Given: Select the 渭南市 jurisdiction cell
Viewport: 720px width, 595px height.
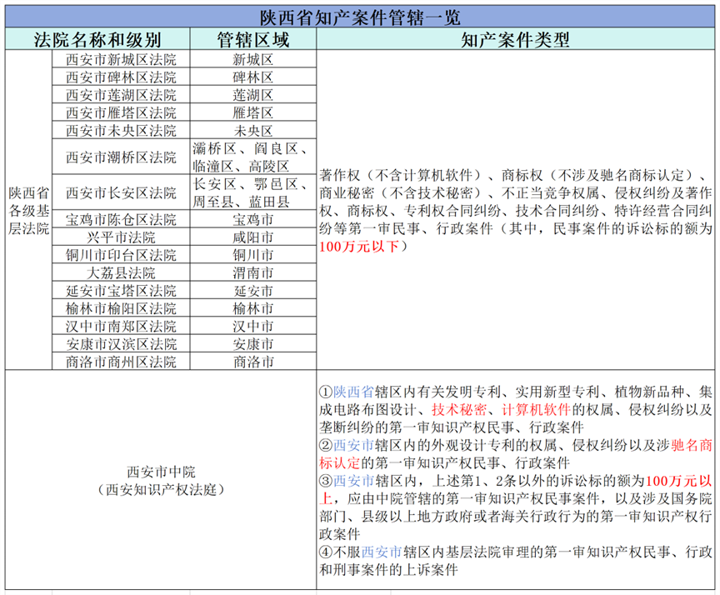Looking at the screenshot, I should [x=252, y=272].
